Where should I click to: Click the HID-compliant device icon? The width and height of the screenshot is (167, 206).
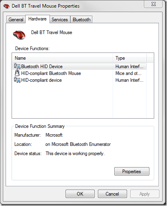tap(17, 80)
